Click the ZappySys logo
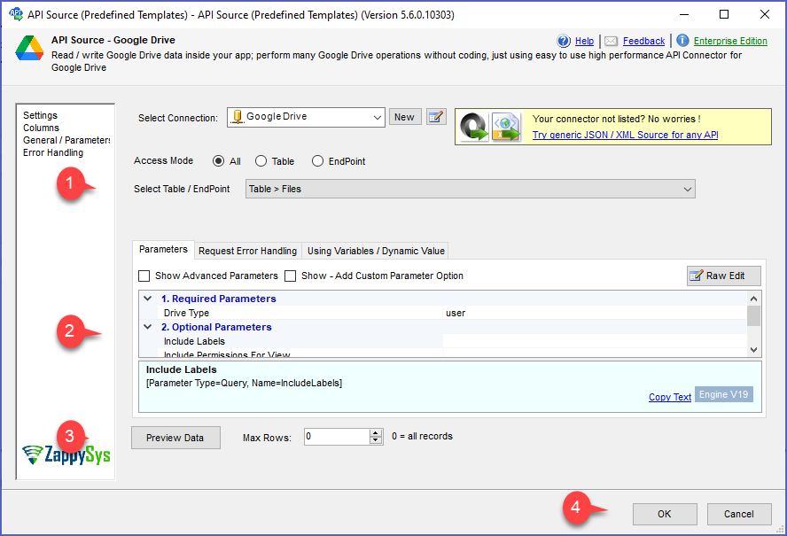Viewport: 787px width, 536px height. (66, 454)
